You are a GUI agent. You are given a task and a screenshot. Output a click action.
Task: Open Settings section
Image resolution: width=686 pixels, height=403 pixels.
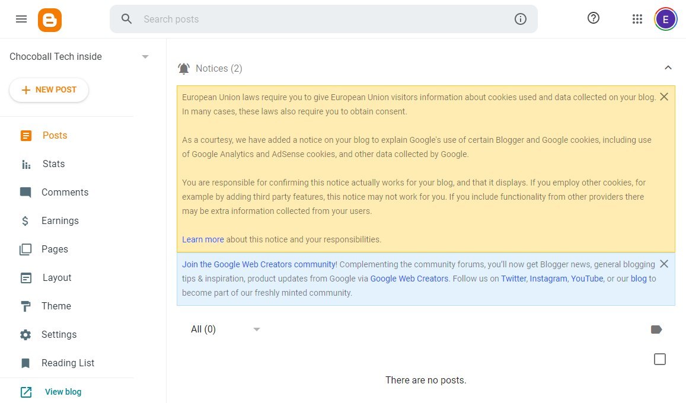point(59,334)
